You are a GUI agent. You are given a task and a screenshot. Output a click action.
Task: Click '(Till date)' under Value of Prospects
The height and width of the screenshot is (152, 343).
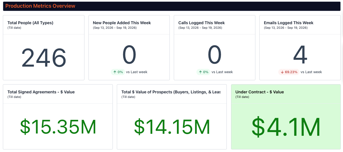(128, 97)
